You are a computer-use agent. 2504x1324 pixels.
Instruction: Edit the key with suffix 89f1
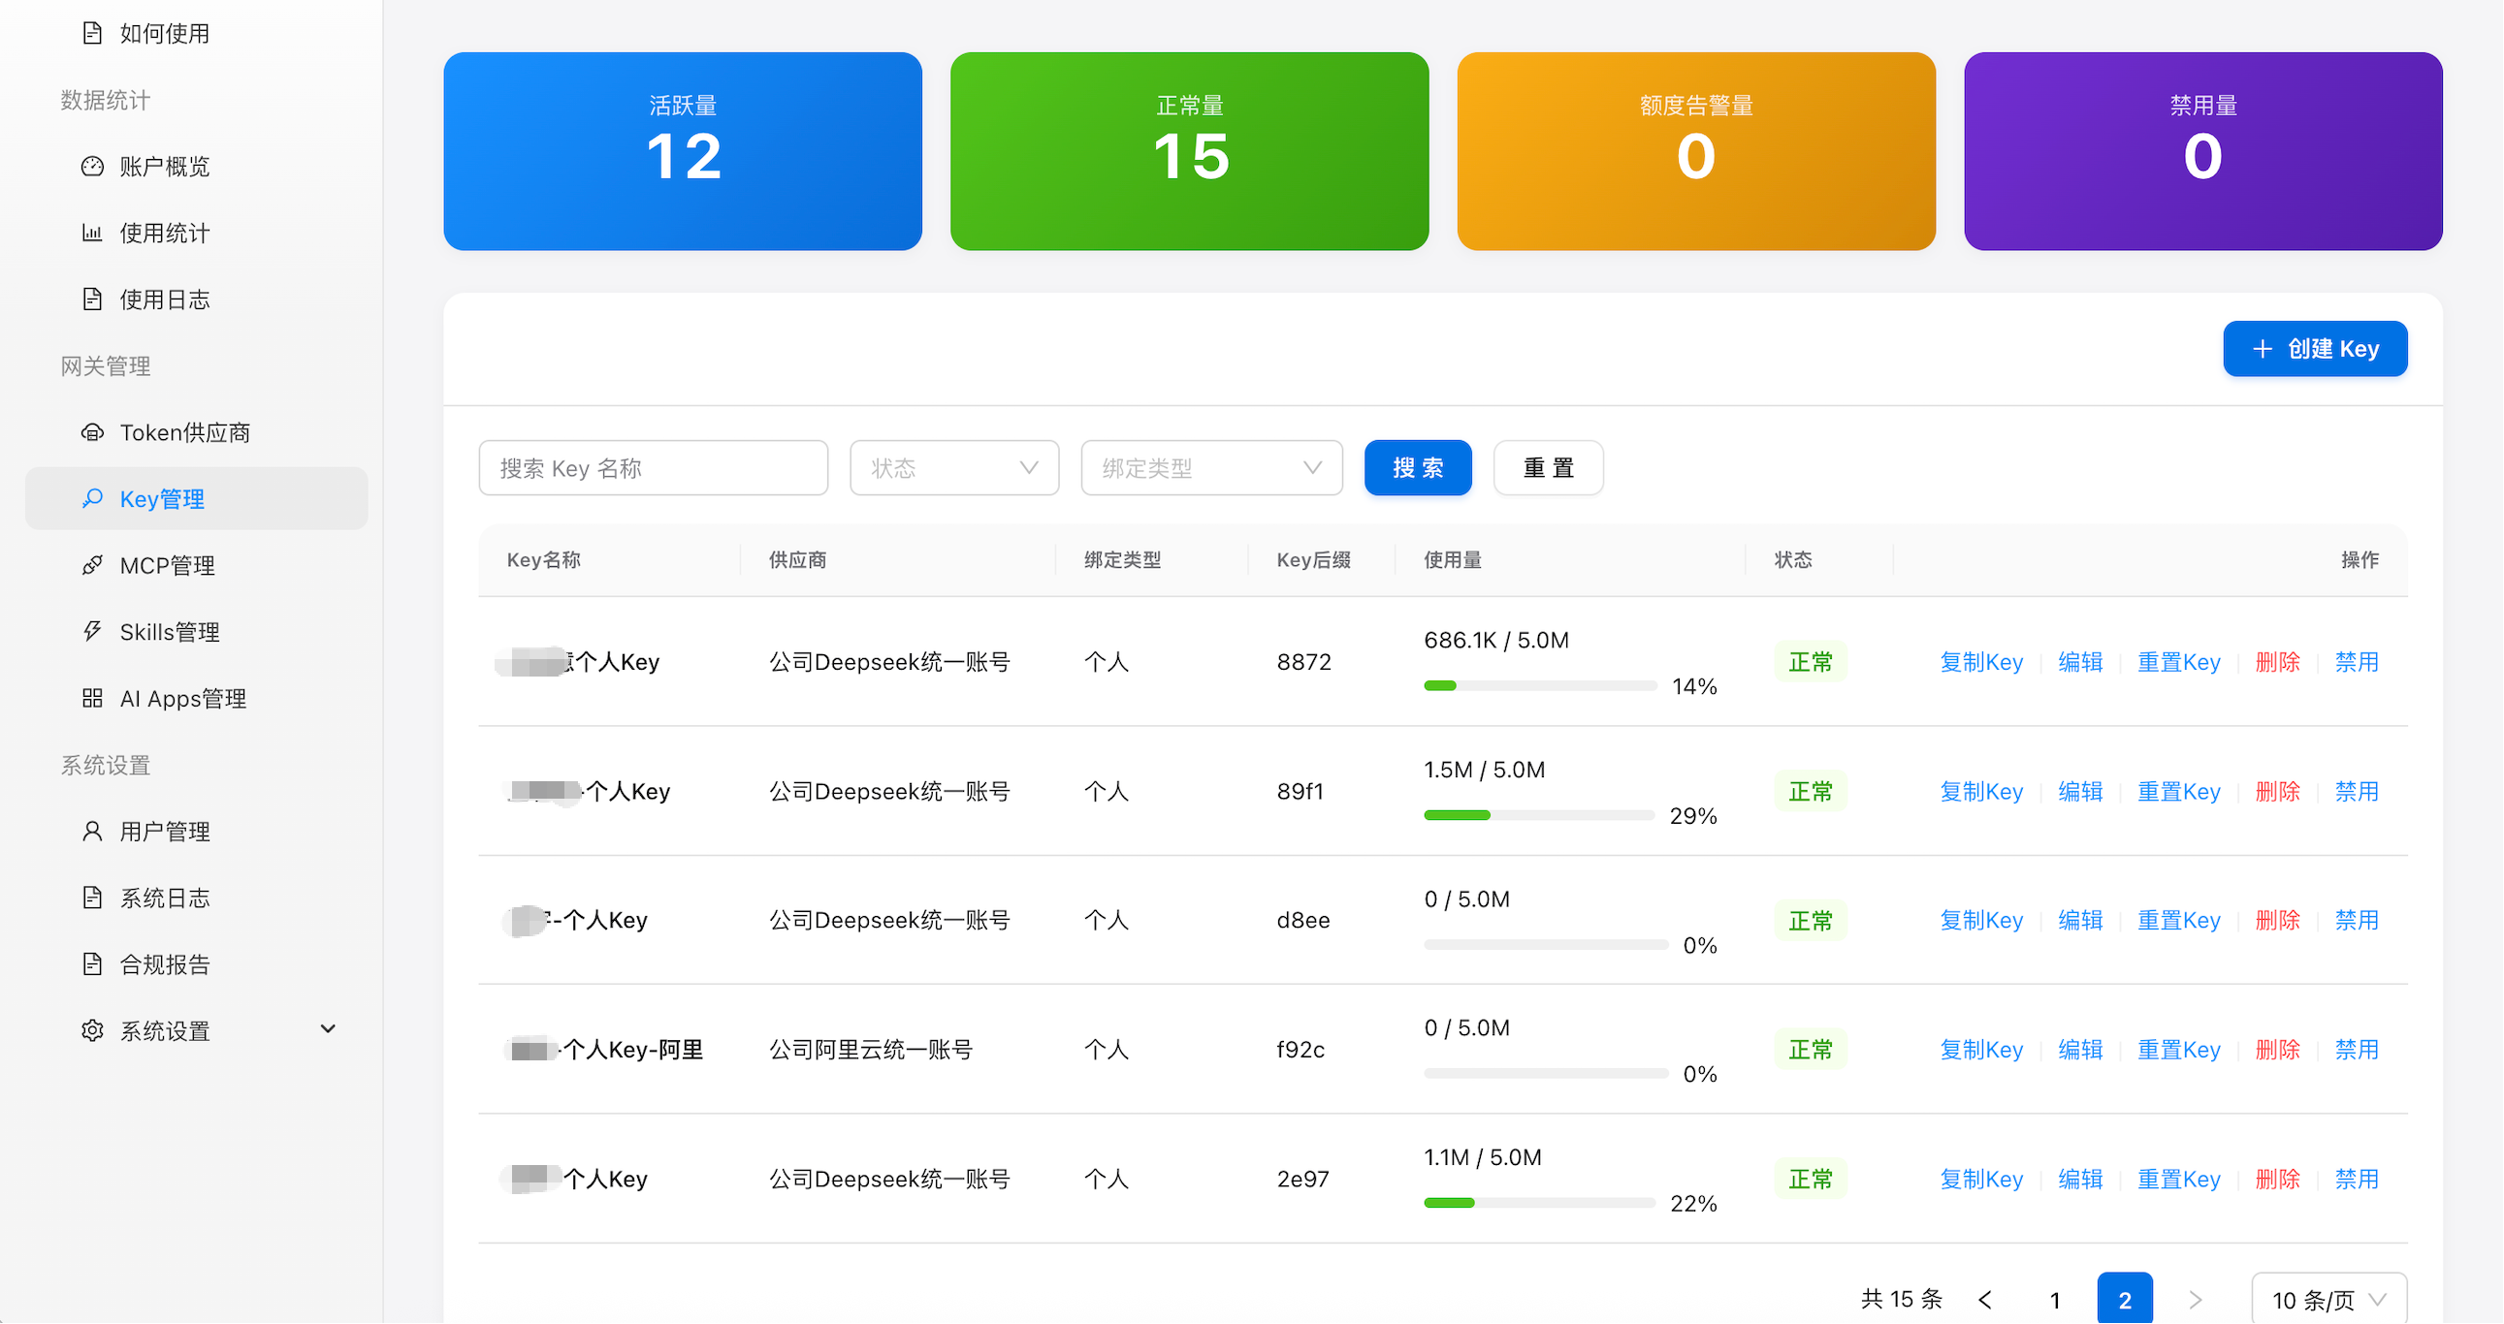coord(2080,792)
